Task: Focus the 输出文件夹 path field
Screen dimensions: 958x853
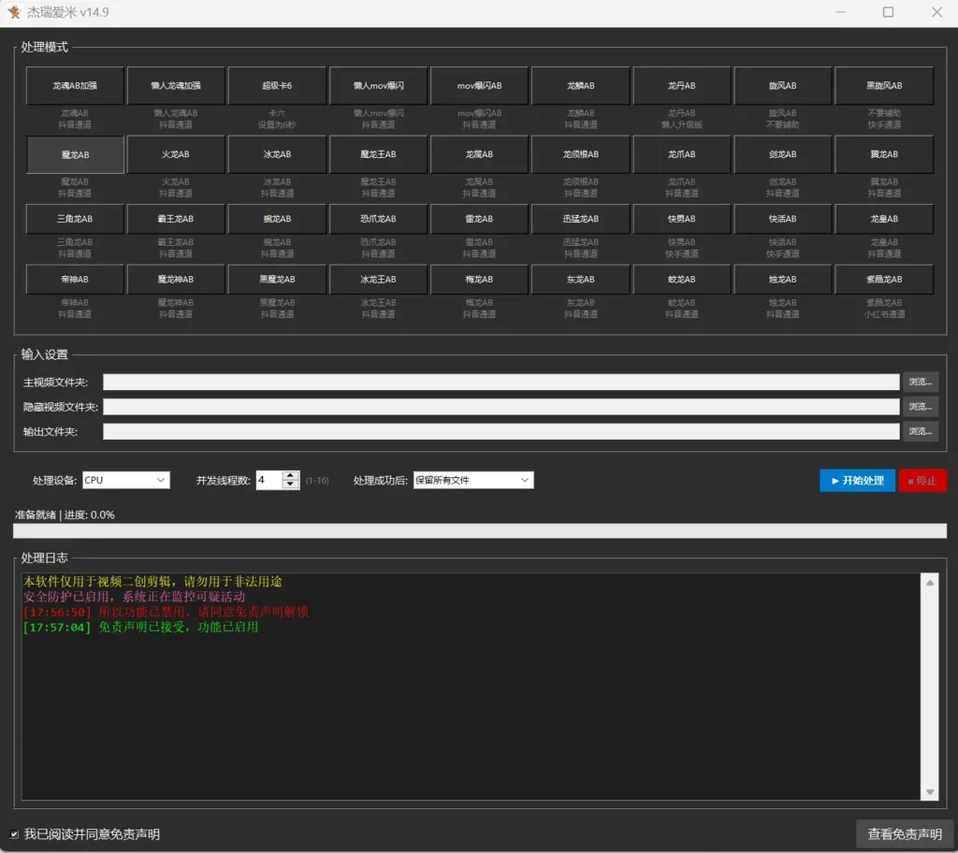Action: tap(501, 431)
